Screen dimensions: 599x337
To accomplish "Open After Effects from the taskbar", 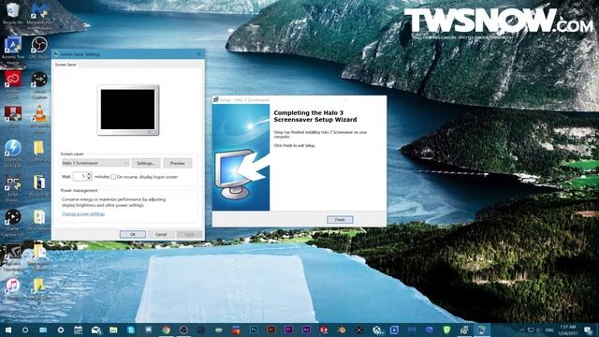I will [306, 330].
